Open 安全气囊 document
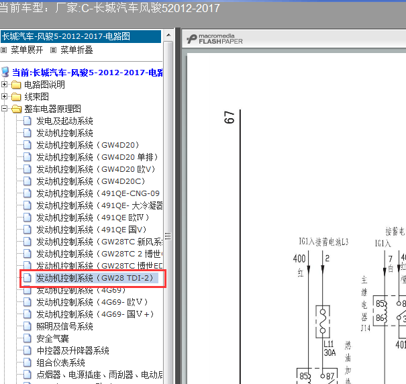The height and width of the screenshot is (384, 406). coord(52,338)
